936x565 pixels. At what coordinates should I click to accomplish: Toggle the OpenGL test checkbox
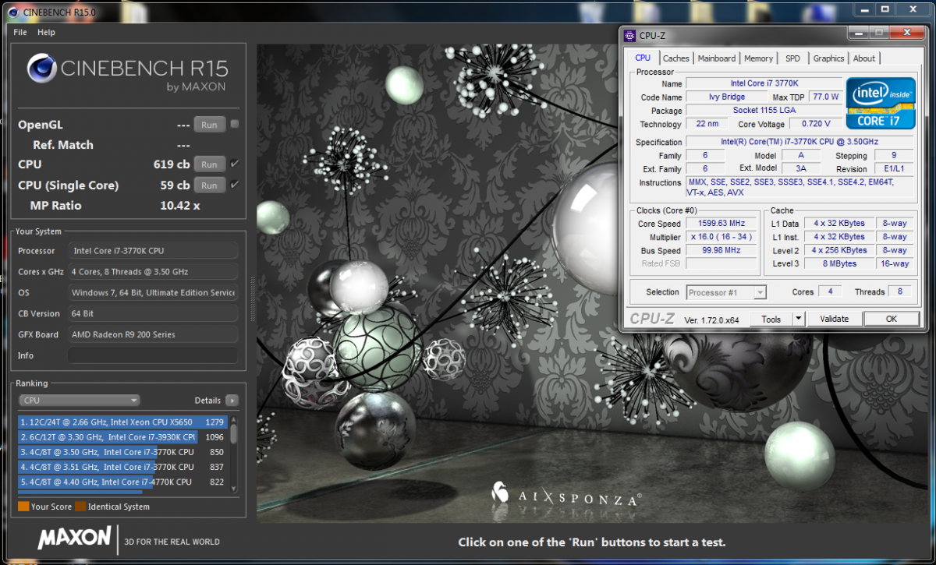(x=235, y=124)
